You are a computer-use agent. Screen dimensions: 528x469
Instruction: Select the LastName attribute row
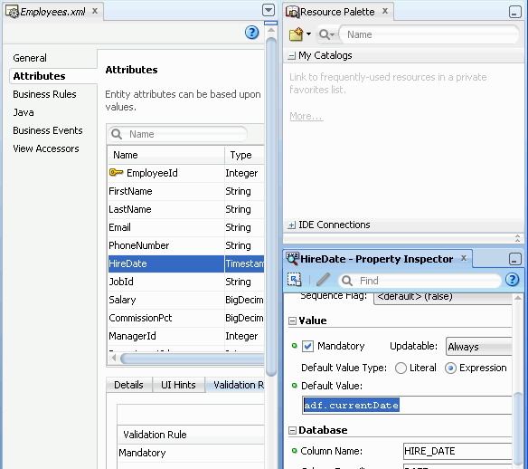pos(186,209)
